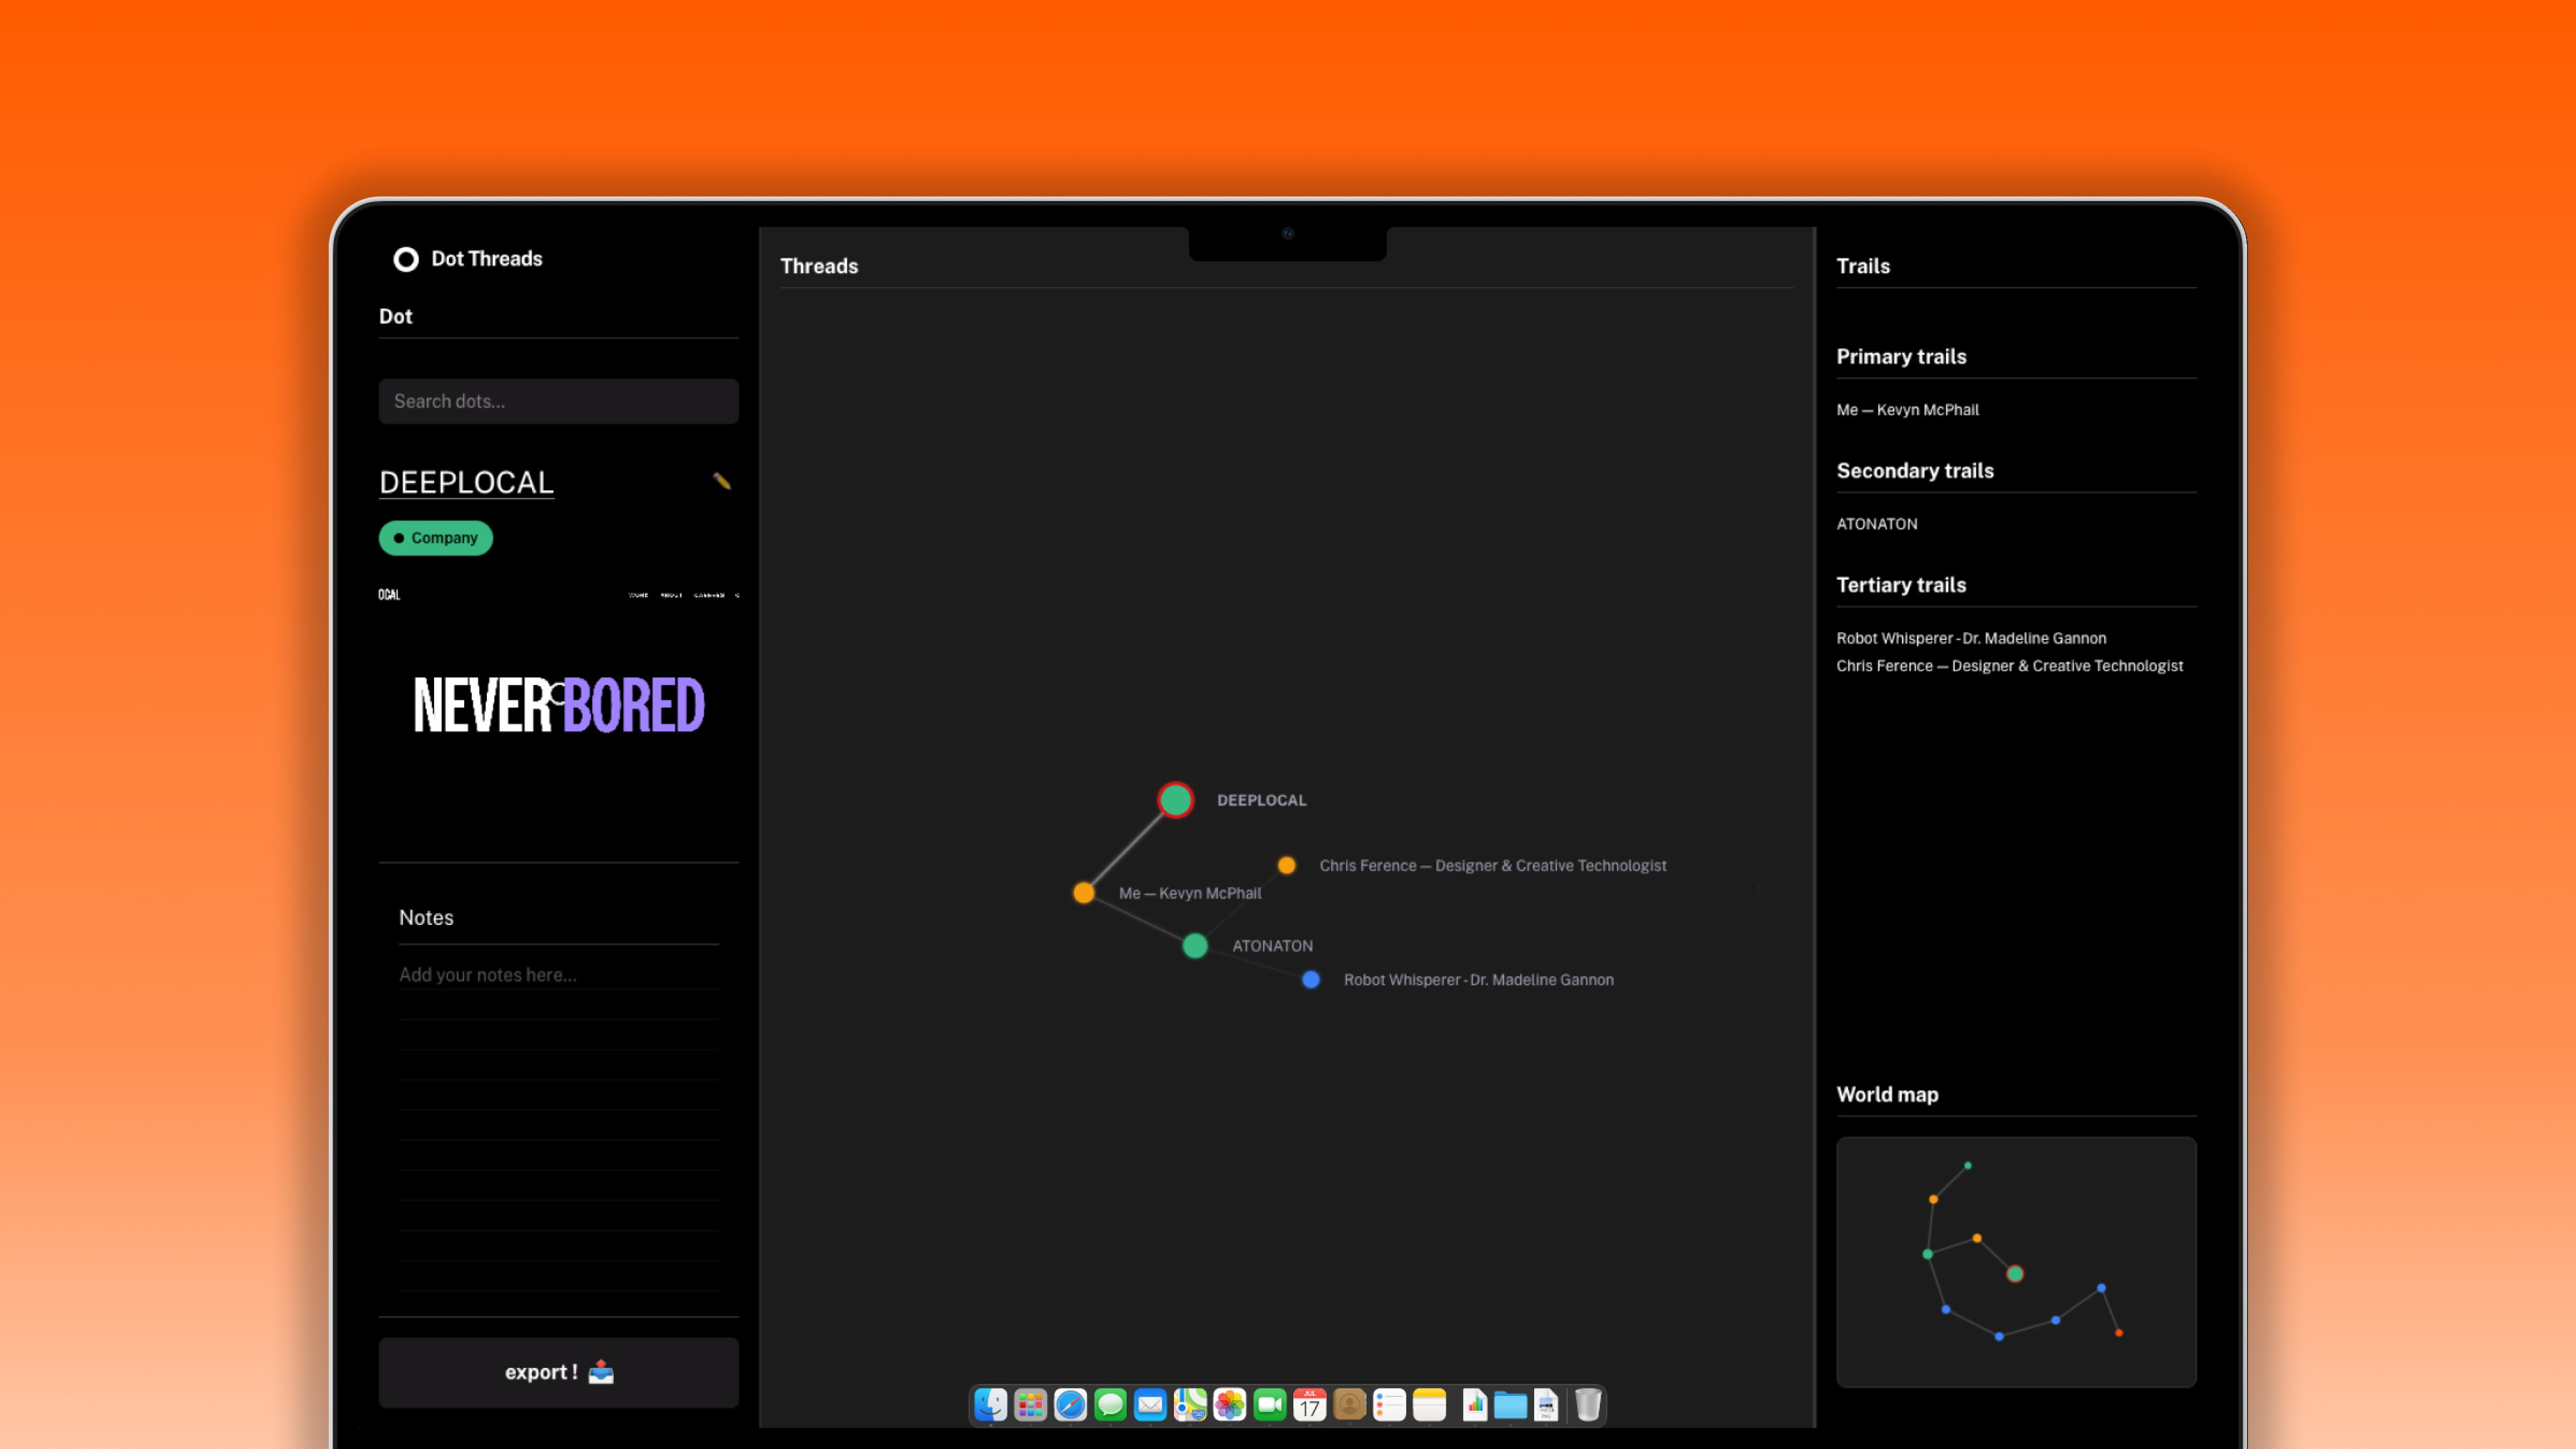The height and width of the screenshot is (1449, 2576).
Task: Click the export! button
Action: tap(558, 1372)
